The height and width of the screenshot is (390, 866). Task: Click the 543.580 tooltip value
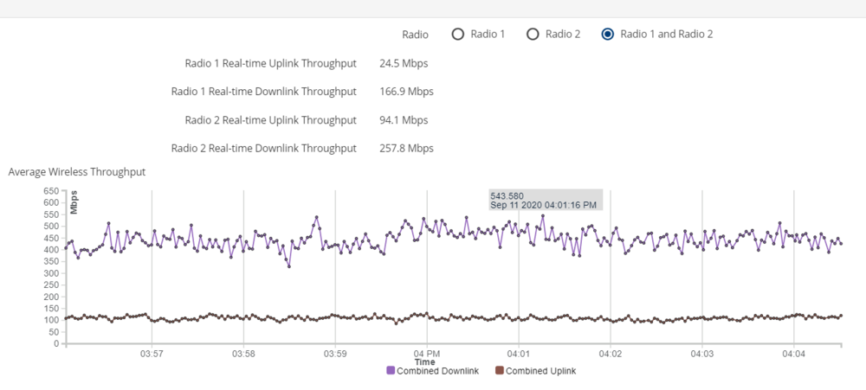(507, 195)
